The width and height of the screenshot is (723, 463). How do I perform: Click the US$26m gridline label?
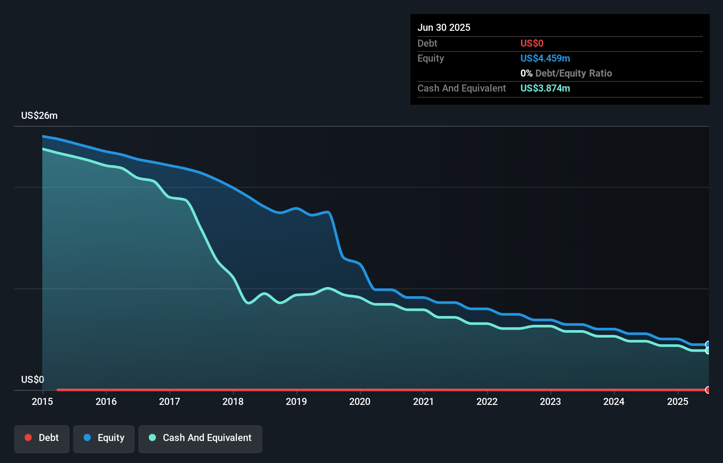(x=39, y=115)
